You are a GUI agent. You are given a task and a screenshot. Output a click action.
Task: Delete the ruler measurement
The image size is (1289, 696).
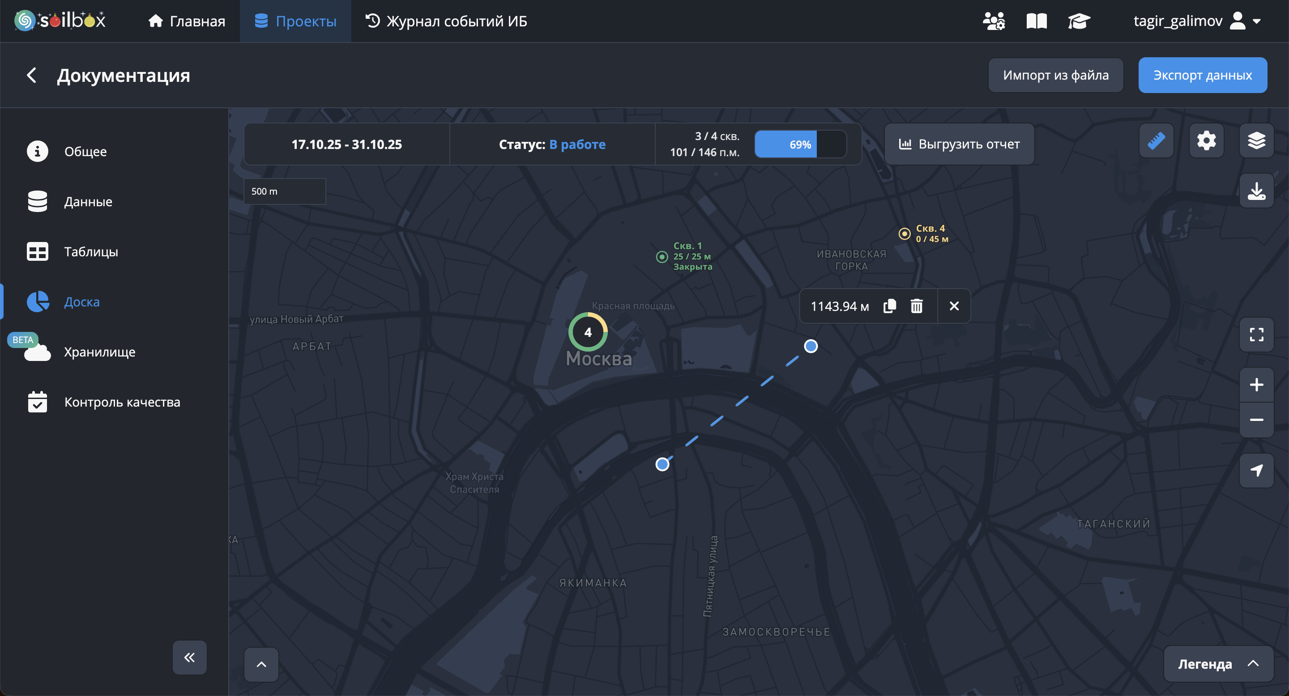pos(916,306)
